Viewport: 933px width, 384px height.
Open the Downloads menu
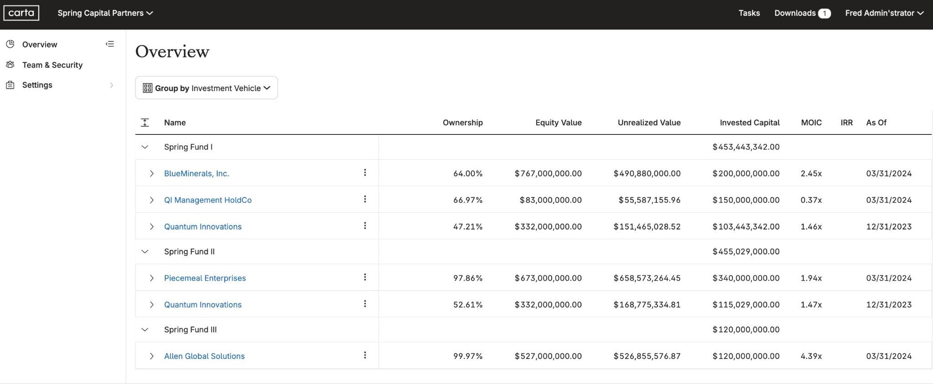pyautogui.click(x=802, y=13)
